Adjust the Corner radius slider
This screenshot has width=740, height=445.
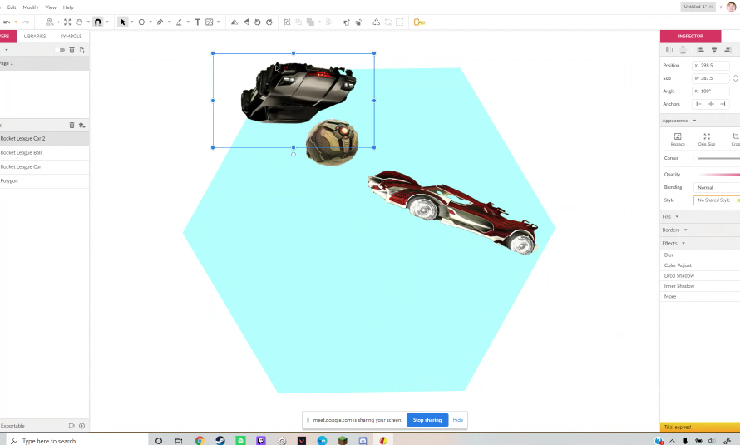tap(718, 159)
